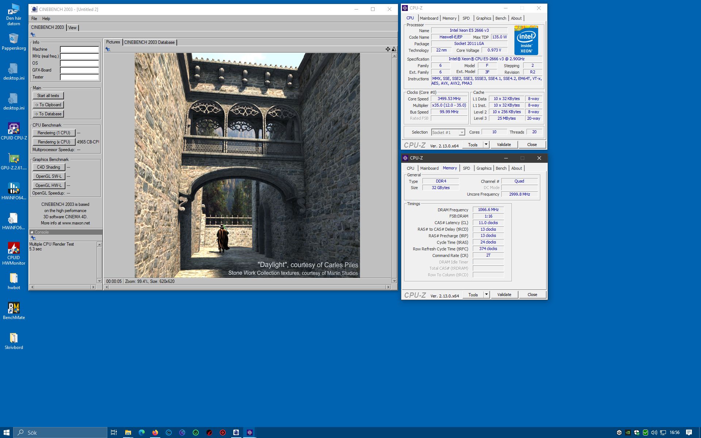Open HWiNFO64 desktop shortcut
This screenshot has width=701, height=438.
[x=14, y=191]
